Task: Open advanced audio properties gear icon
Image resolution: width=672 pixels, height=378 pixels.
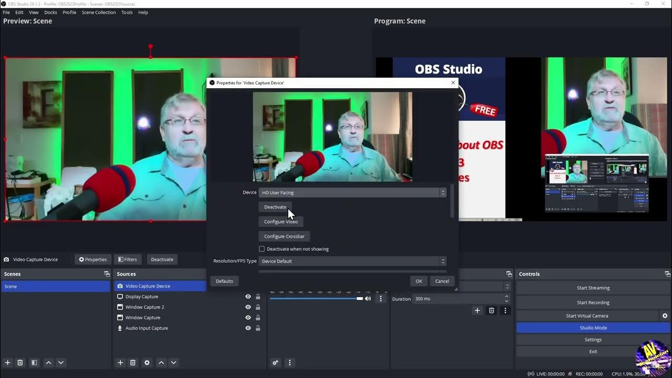Action: (x=275, y=362)
